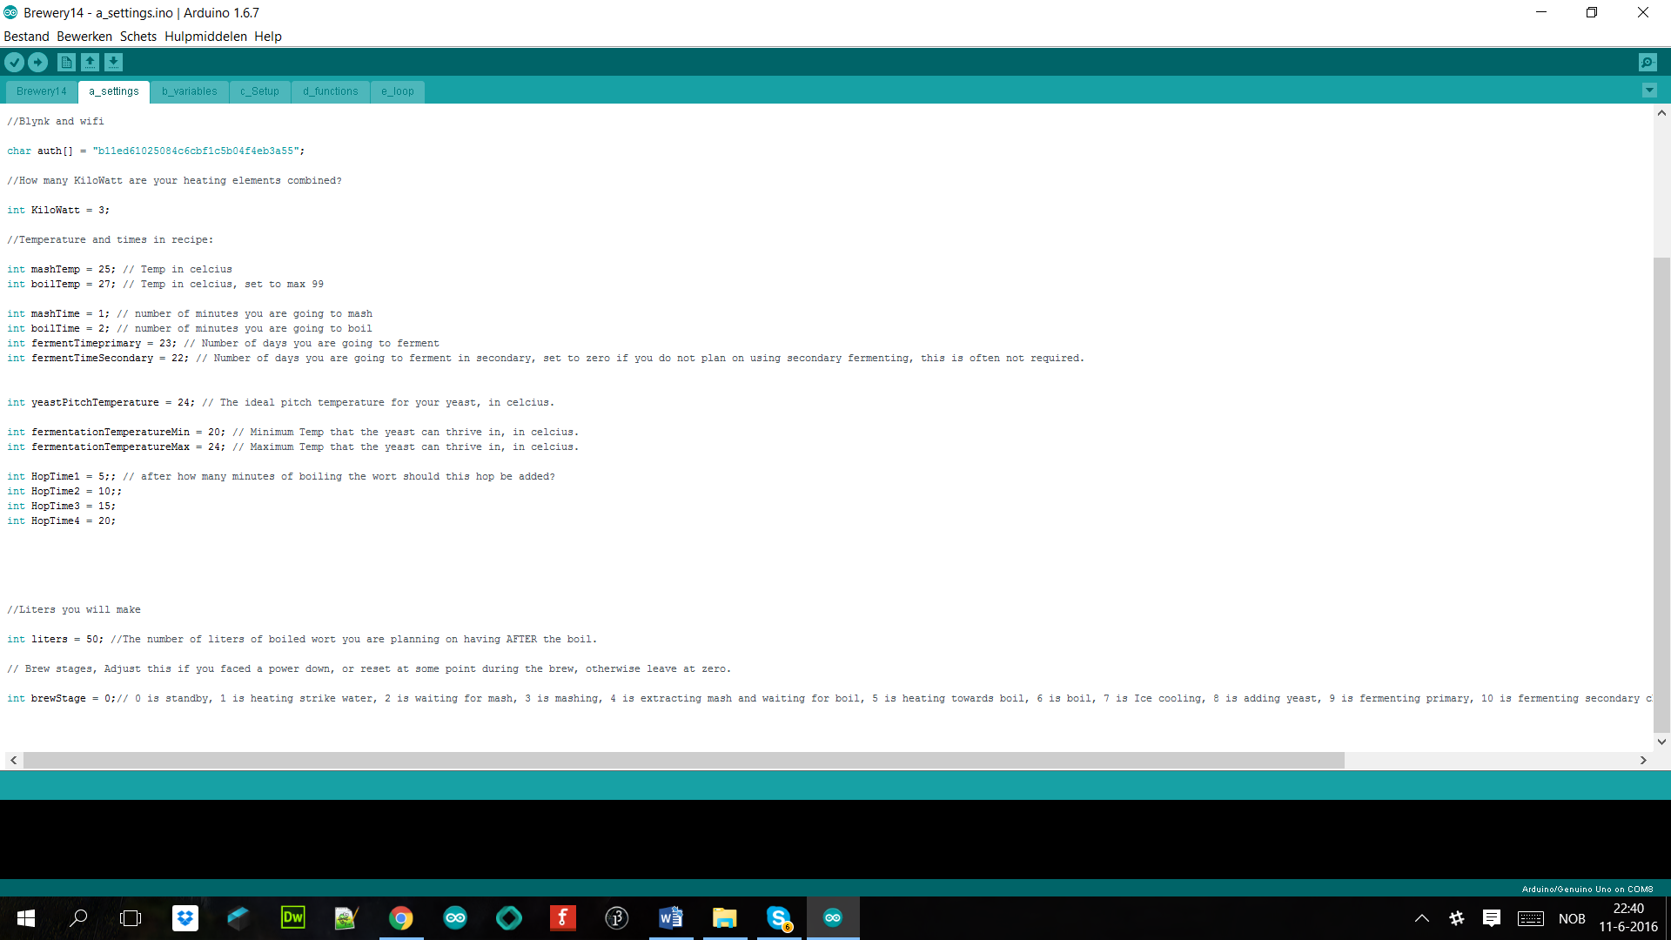Select the d_functions tab
The width and height of the screenshot is (1671, 940).
coord(329,91)
